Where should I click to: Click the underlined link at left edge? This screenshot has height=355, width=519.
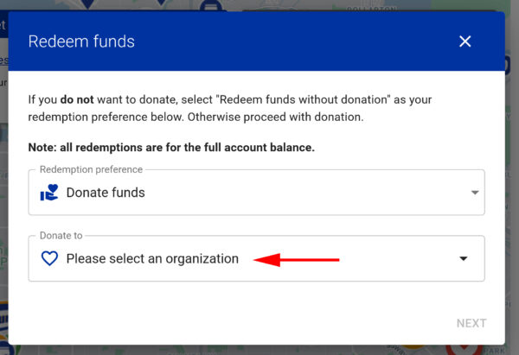[3, 60]
